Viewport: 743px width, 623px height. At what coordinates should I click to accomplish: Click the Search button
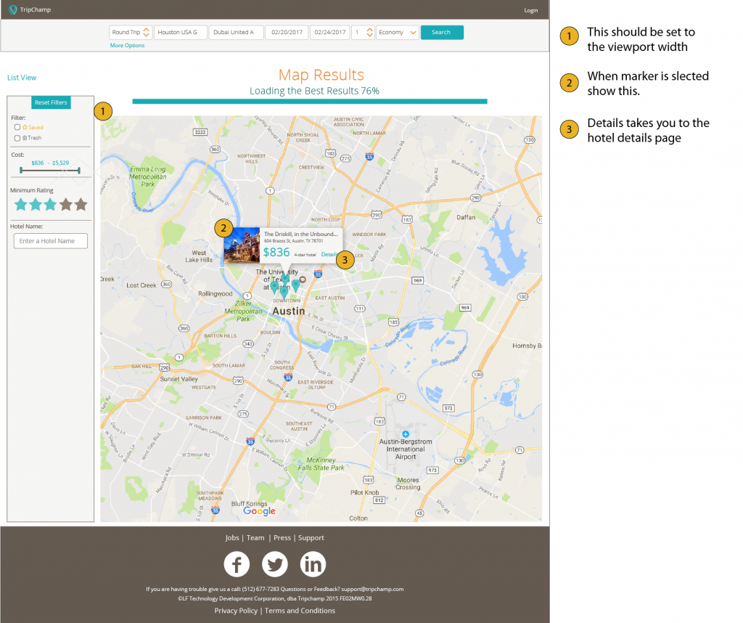(x=442, y=32)
